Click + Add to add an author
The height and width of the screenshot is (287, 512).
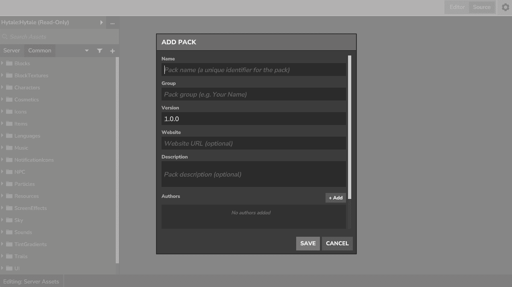pyautogui.click(x=336, y=197)
